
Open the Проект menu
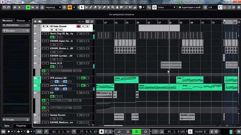tap(28, 2)
